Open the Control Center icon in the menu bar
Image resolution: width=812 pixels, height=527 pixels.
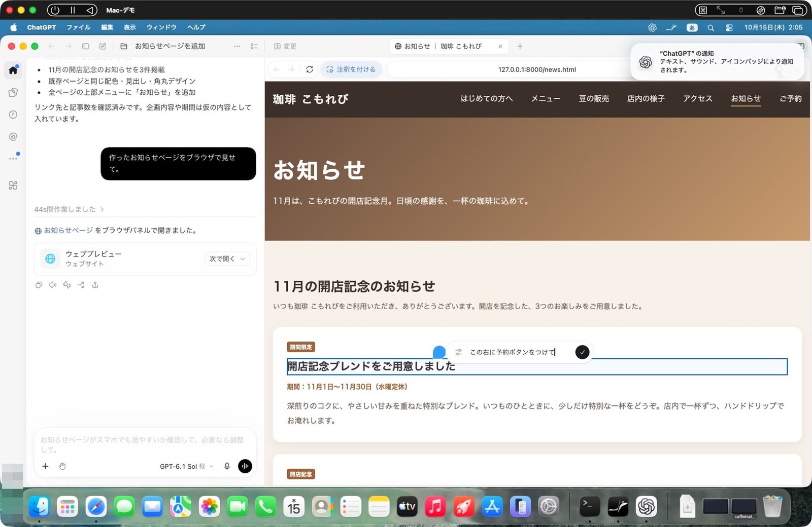coord(729,27)
